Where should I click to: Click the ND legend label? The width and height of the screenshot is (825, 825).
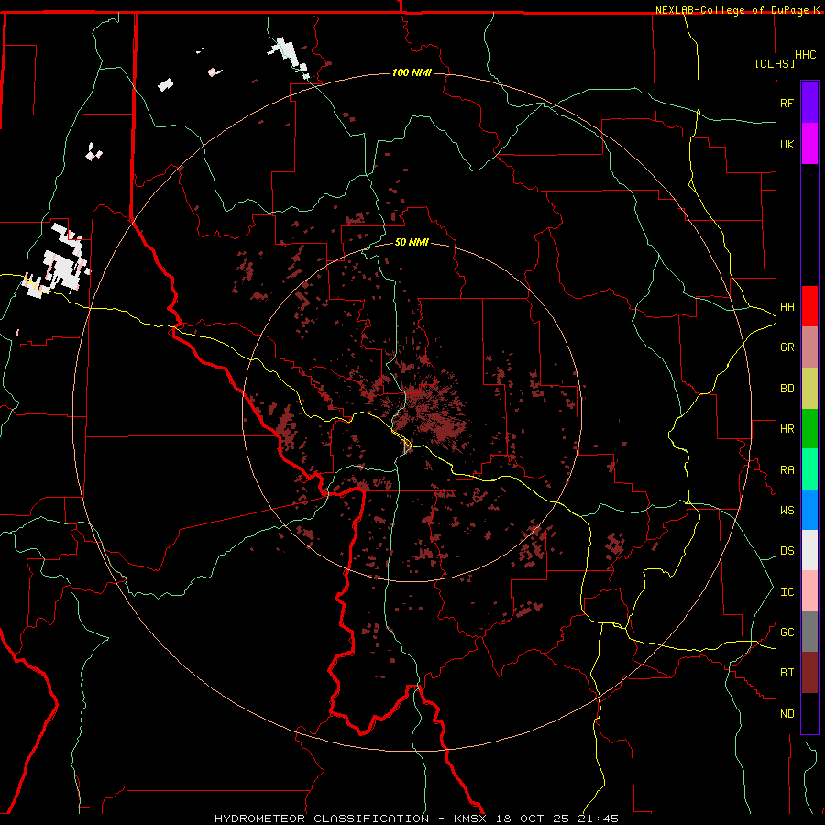pyautogui.click(x=786, y=713)
